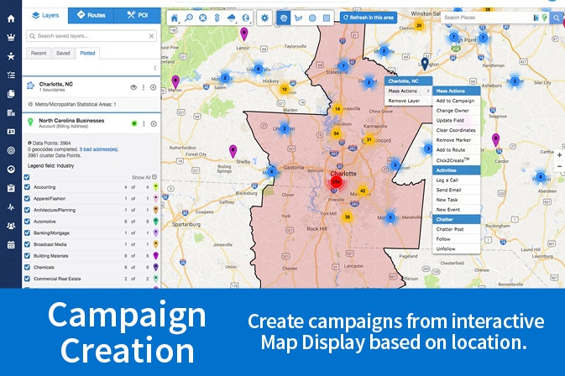Switch to the Routes tab
Screen dimensions: 565x376
point(92,15)
